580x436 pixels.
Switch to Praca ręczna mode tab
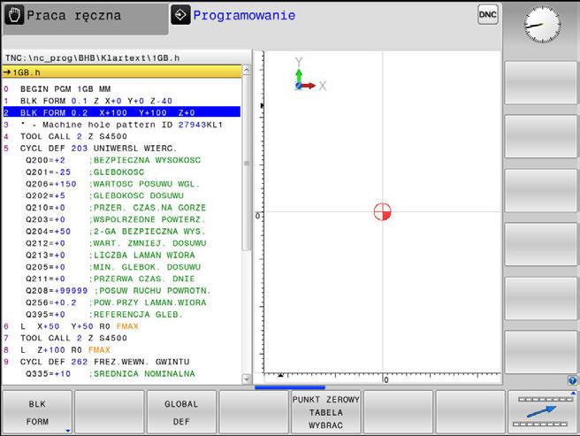tap(85, 19)
